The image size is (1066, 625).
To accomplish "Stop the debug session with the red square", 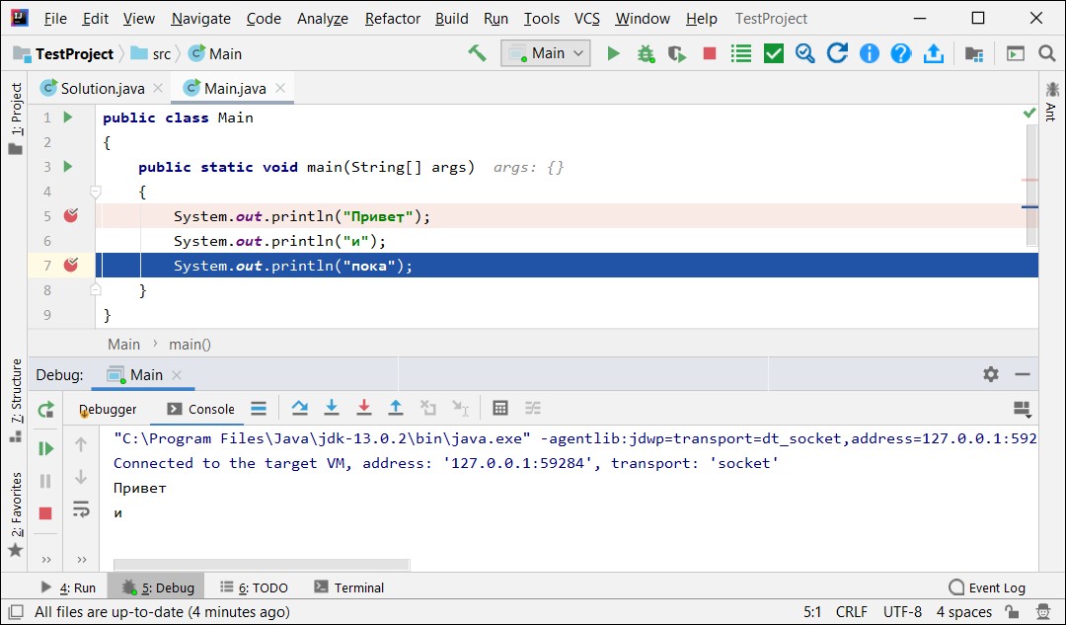I will [x=45, y=512].
